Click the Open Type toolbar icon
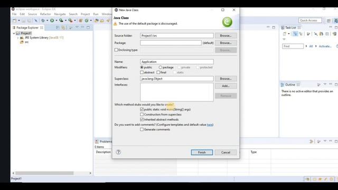Screen dimensions: 338x190 pos(96,21)
